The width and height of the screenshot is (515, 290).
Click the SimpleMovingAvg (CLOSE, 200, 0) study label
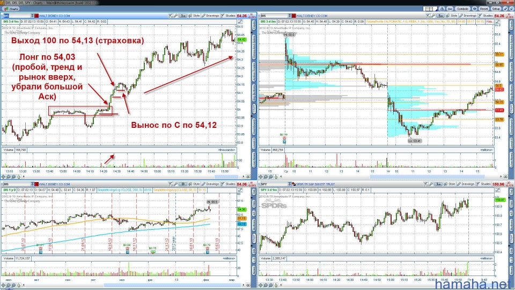120,190
